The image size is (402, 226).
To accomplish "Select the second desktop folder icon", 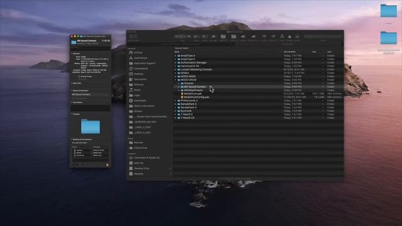I will point(389,38).
